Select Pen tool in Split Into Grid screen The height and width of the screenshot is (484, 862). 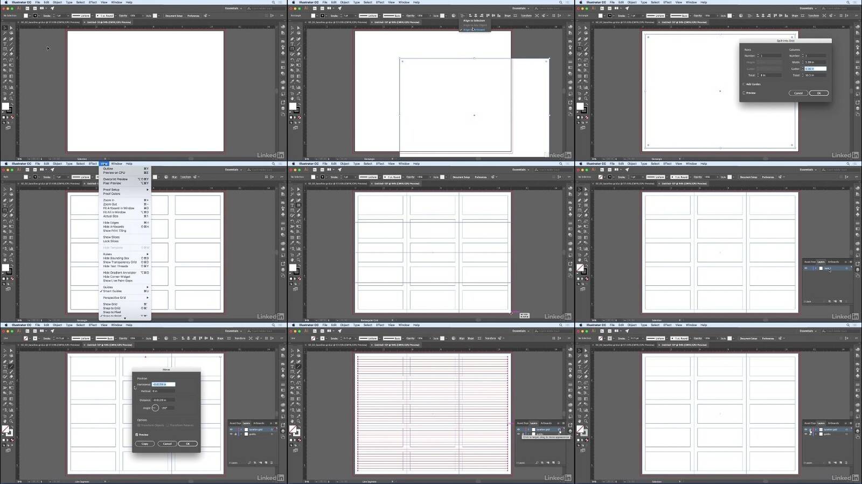[580, 39]
